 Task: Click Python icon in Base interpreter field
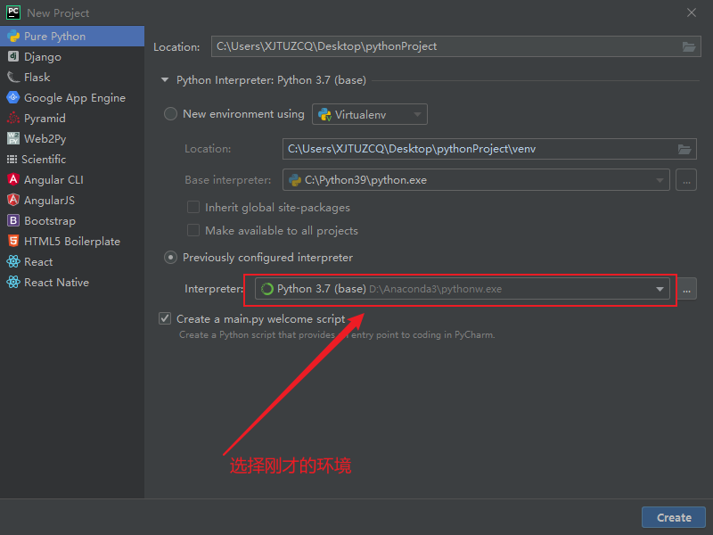coord(295,180)
